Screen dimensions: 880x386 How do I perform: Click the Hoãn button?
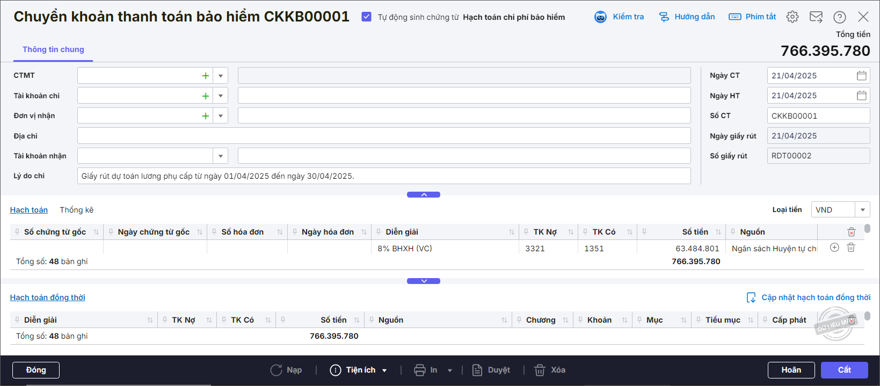click(x=791, y=370)
